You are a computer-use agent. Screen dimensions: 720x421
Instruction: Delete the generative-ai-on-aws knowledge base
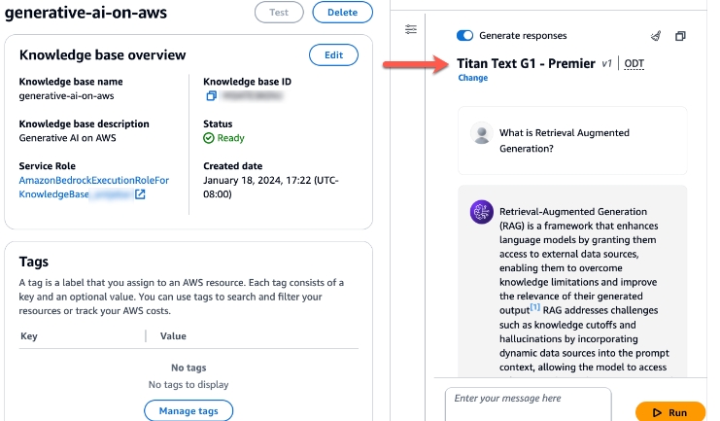342,13
